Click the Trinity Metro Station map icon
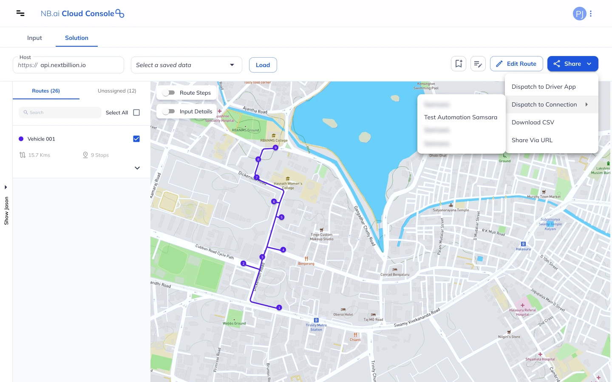This screenshot has width=612, height=382. (316, 320)
